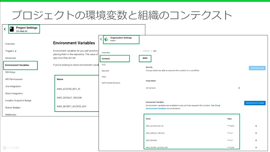Click the masked value ending LZ9C
The height and width of the screenshot is (152, 270).
coord(231,148)
